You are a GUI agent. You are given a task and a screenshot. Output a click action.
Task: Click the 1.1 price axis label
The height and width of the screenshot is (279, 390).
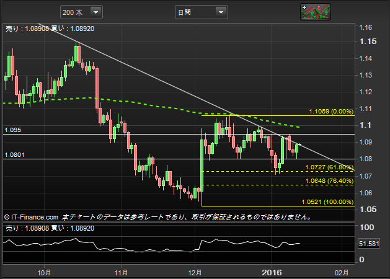[x=365, y=125]
